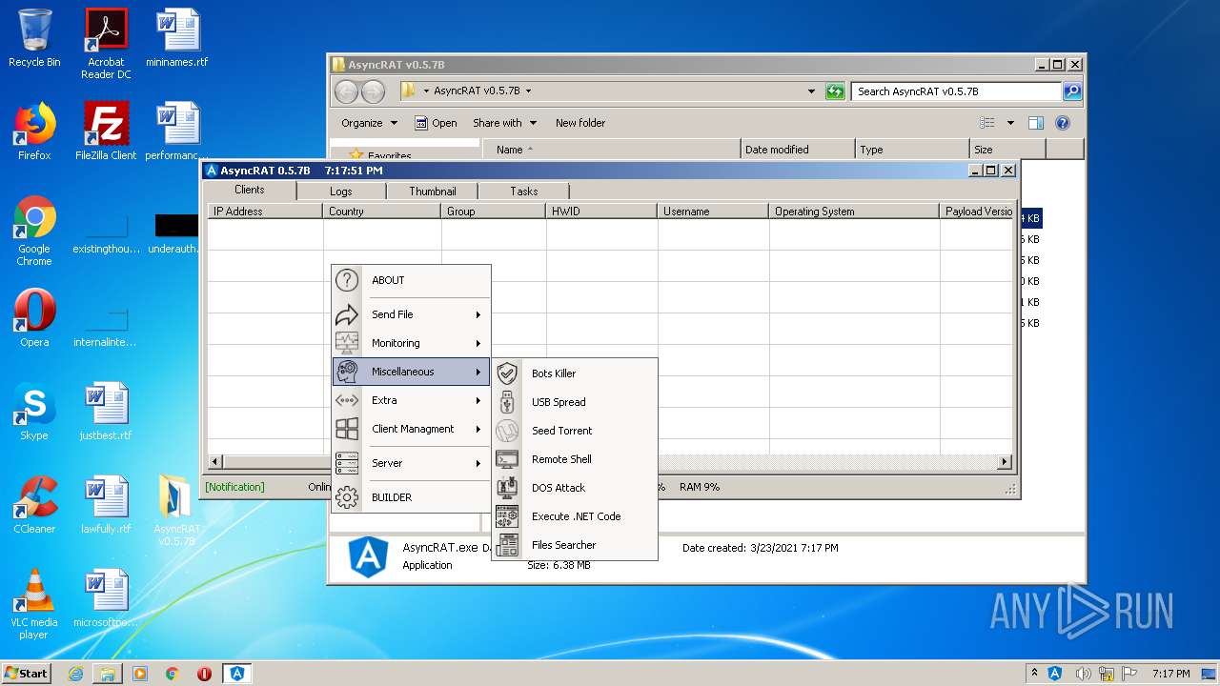Image resolution: width=1220 pixels, height=686 pixels.
Task: Click the Execute .NET Code icon
Action: click(x=507, y=516)
